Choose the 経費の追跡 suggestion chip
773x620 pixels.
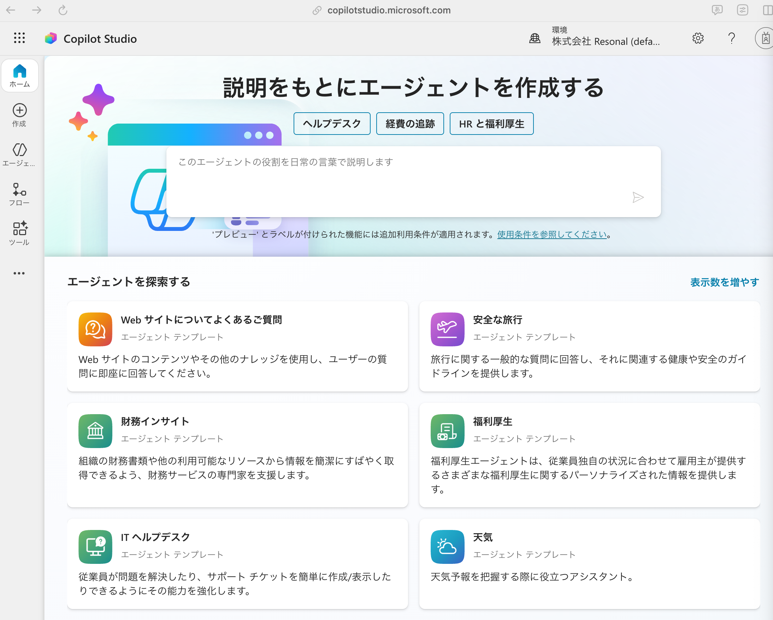click(410, 124)
